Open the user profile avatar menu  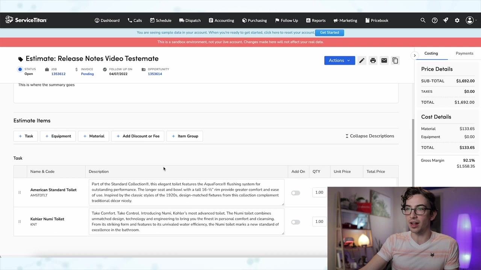pos(470,20)
